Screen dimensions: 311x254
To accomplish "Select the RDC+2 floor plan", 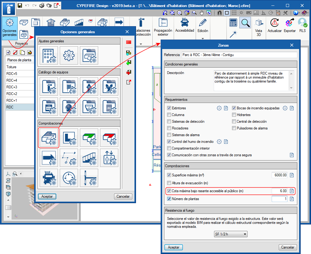I will pyautogui.click(x=20, y=94).
